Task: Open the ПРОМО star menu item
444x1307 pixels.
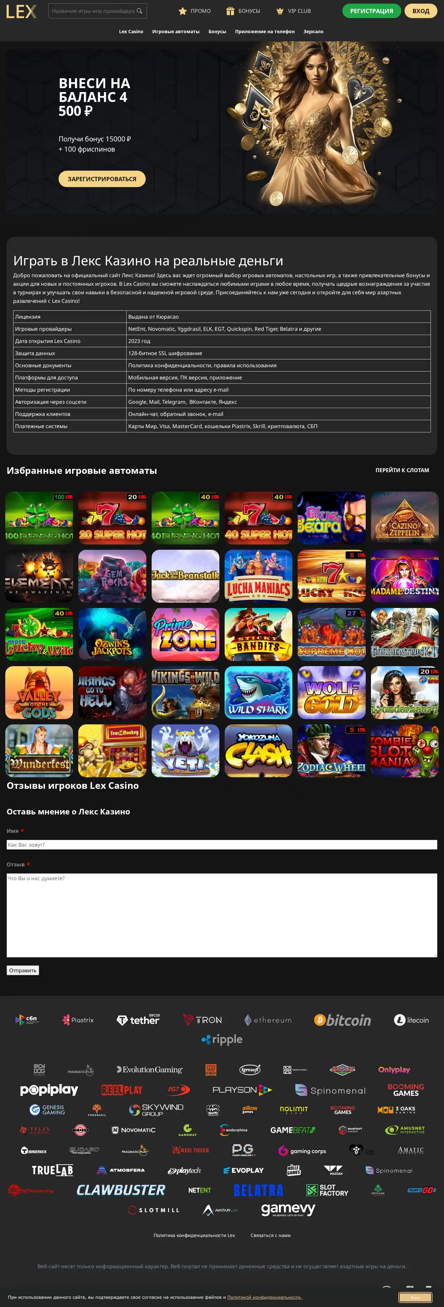Action: pyautogui.click(x=195, y=11)
